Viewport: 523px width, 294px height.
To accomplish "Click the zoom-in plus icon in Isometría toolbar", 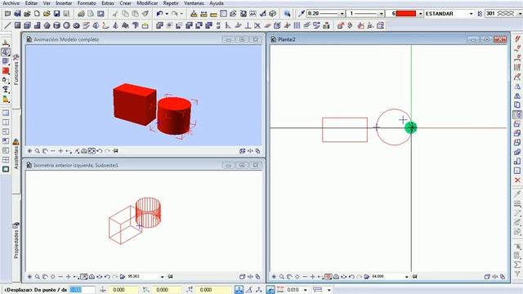I will coord(68,277).
